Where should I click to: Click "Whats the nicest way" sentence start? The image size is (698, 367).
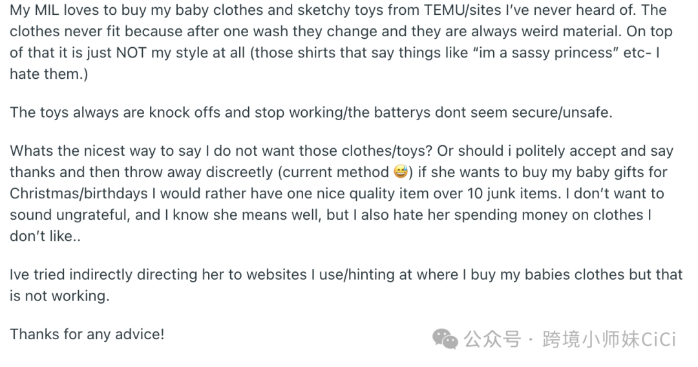[x=83, y=151]
